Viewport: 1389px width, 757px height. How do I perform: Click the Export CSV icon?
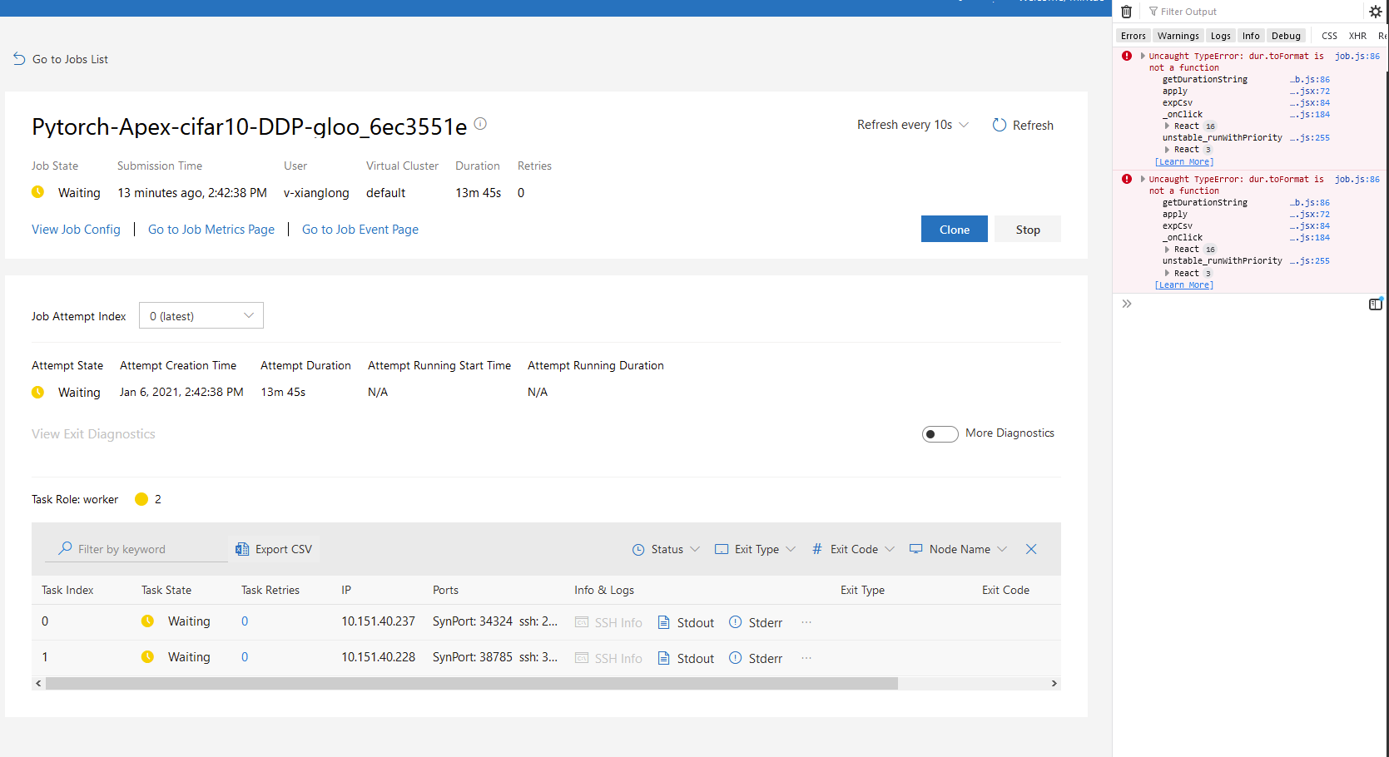click(x=242, y=549)
